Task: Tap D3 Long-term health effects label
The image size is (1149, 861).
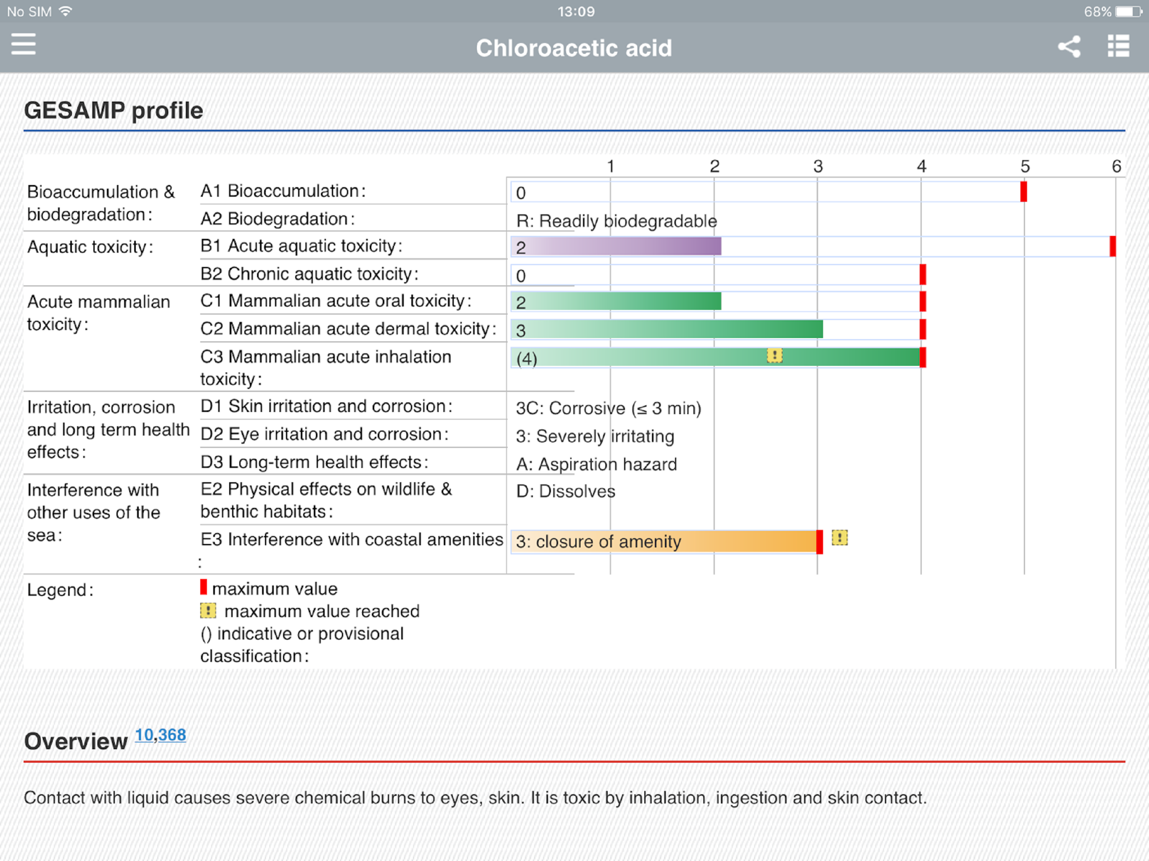Action: pyautogui.click(x=315, y=462)
